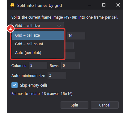Choose 'Grid – cell count' option
Viewport: 123px width, 113px height.
(x=38, y=44)
